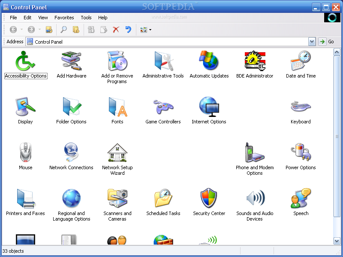
Task: Click the blue Undo arrow button
Action: [128, 30]
